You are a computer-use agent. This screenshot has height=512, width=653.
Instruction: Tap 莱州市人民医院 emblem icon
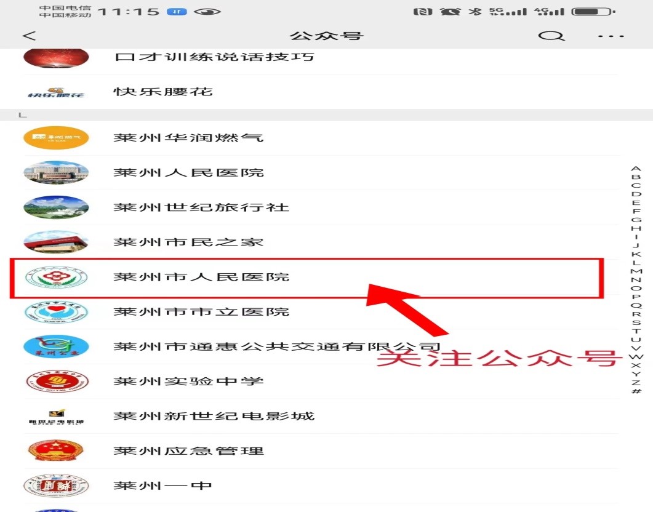click(56, 277)
